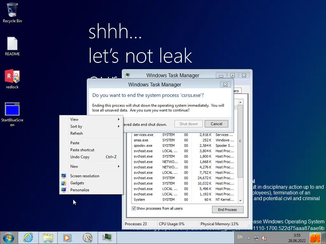The image size is (326, 244).
Task: Expand the Sort by submenu
Action: click(91, 126)
